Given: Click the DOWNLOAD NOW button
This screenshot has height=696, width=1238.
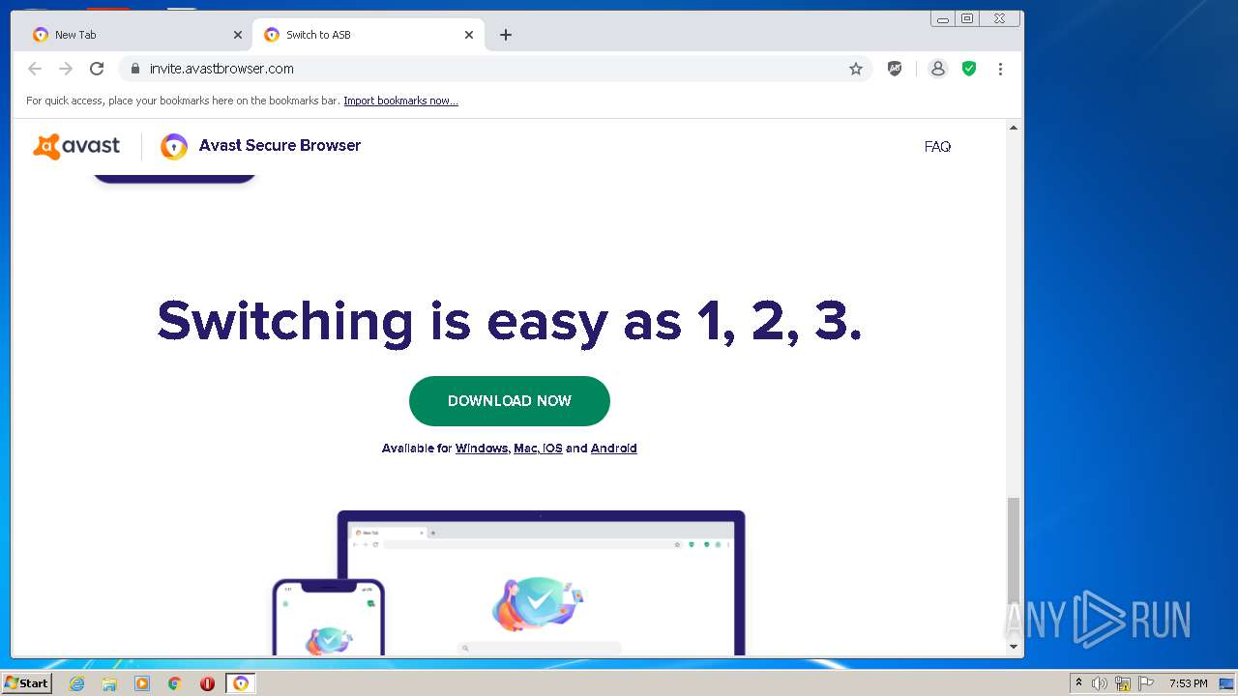Looking at the screenshot, I should [x=510, y=401].
